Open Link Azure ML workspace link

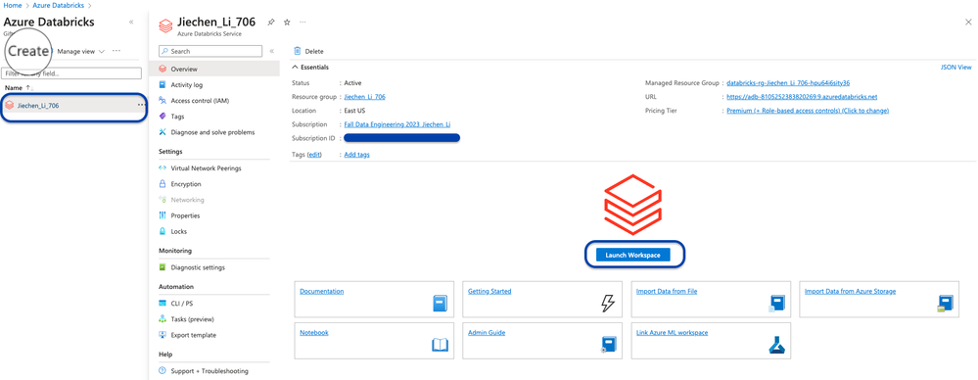click(672, 333)
